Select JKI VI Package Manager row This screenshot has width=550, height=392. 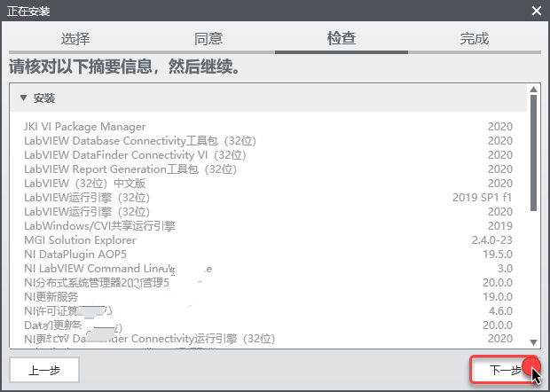(x=268, y=127)
